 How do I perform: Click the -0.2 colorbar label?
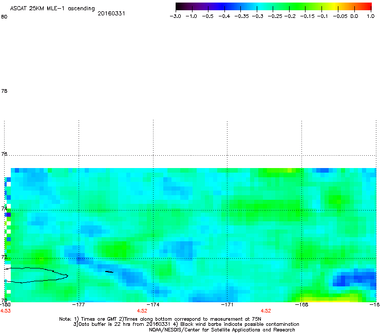click(290, 16)
